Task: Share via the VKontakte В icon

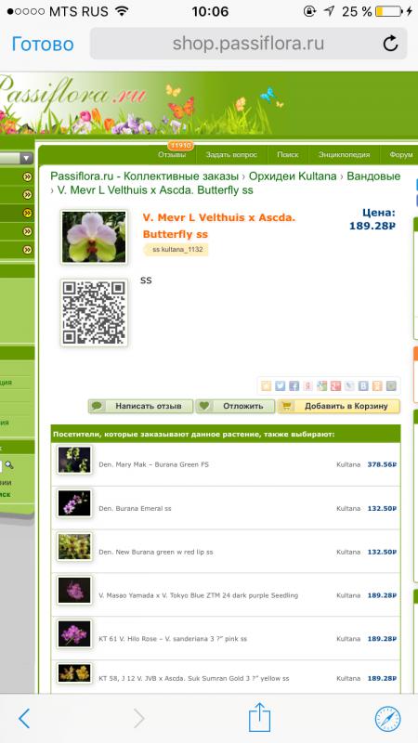Action: coord(363,386)
